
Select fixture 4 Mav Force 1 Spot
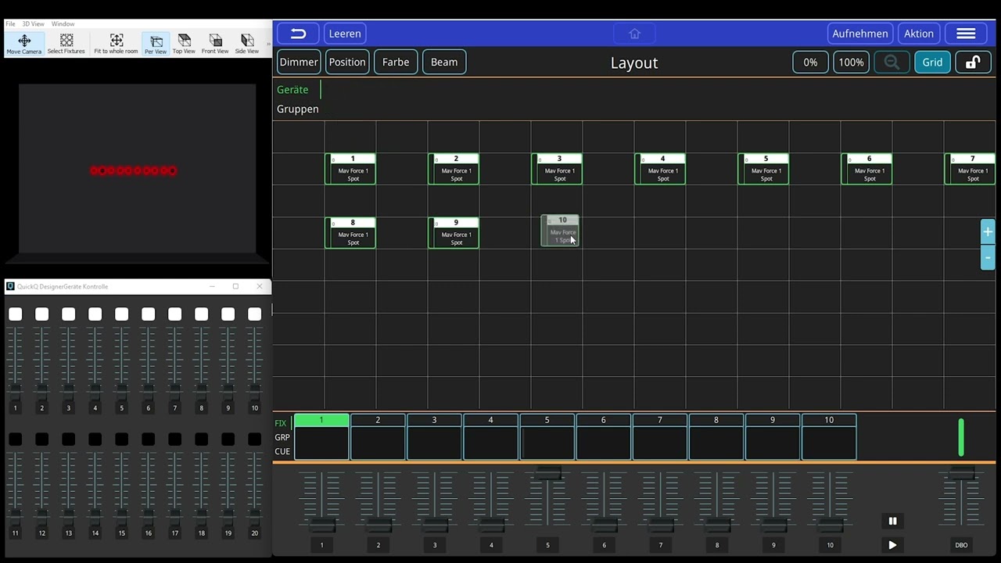coord(660,169)
